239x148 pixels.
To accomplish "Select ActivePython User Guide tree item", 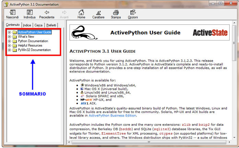I will point(35,32).
